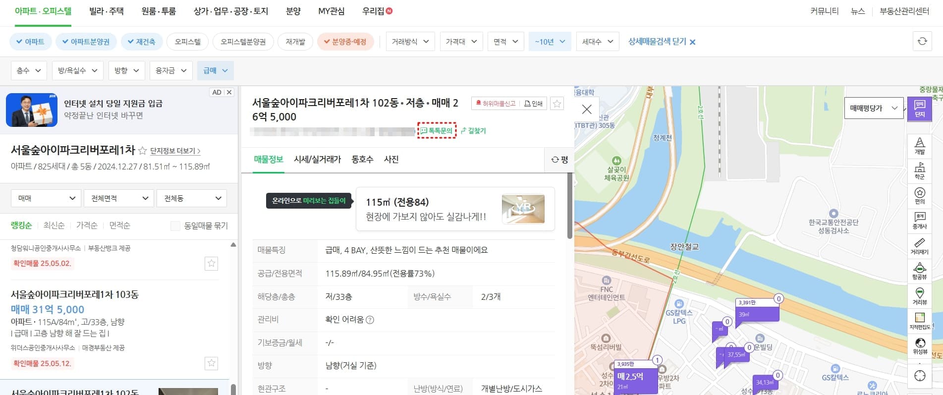Click the current location crosshair icon

920,376
